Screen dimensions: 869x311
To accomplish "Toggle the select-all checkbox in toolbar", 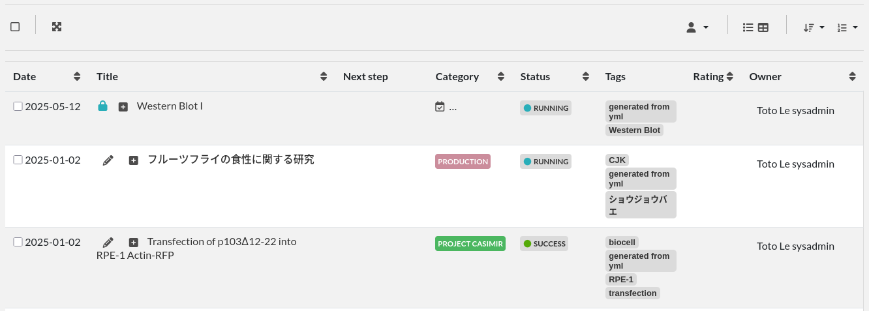I will (15, 27).
